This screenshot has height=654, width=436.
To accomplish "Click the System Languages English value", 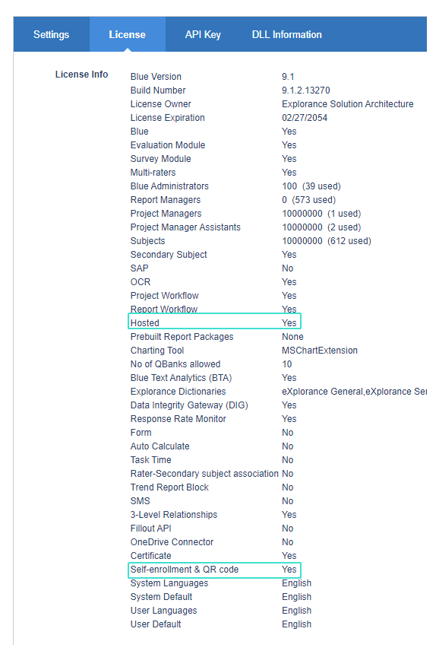I will coord(296,583).
